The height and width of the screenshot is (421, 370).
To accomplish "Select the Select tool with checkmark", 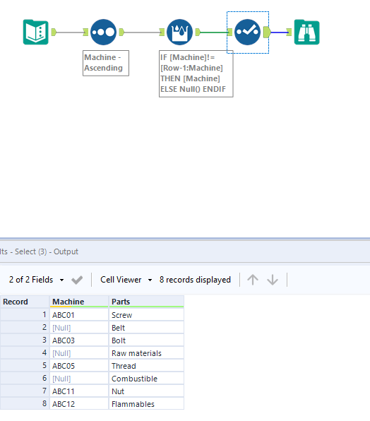I will (x=247, y=32).
